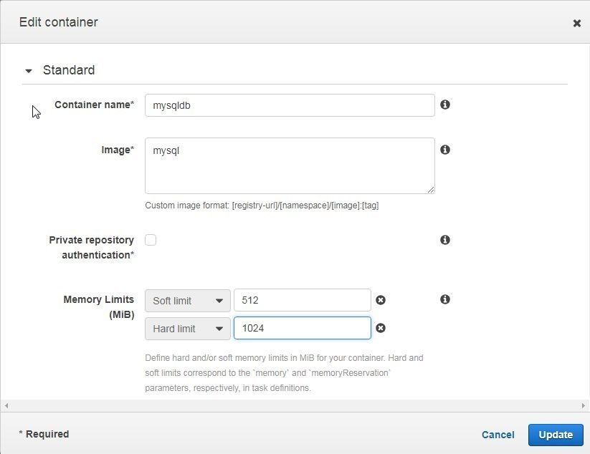Open the Container name info icon

[445, 105]
